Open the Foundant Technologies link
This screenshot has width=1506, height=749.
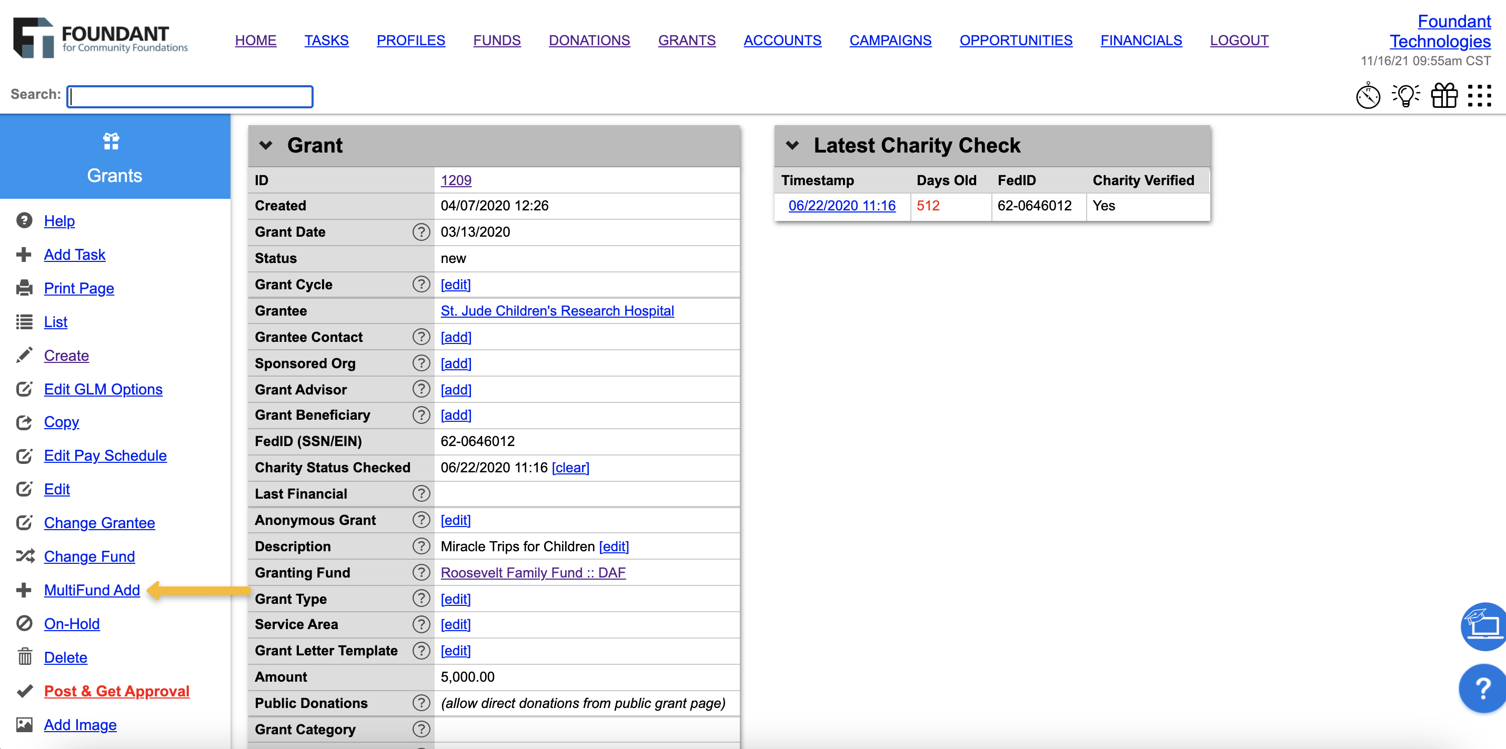[x=1441, y=32]
